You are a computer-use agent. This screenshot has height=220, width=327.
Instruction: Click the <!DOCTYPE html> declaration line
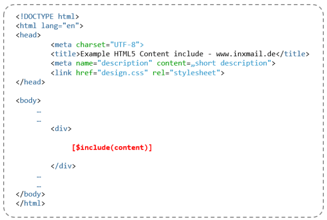(47, 16)
